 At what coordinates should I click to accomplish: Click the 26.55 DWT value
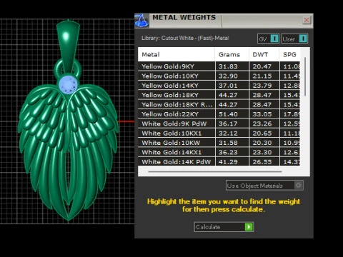(262, 162)
